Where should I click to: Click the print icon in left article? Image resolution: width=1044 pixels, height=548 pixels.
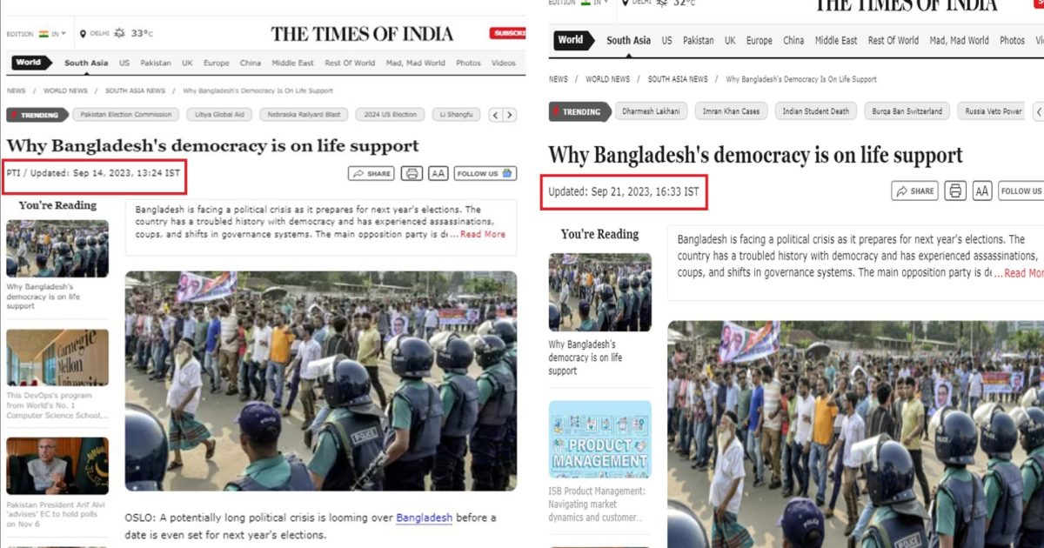coord(412,173)
